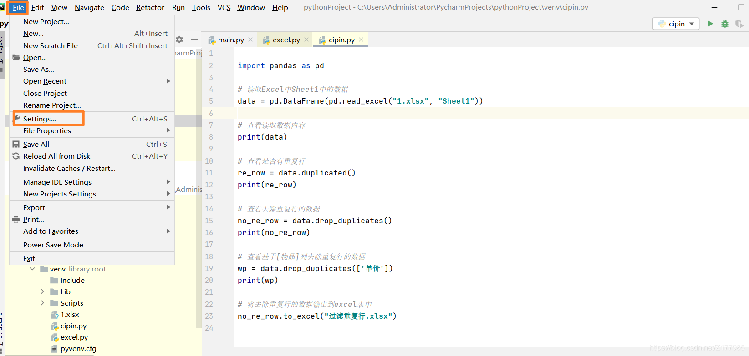
Task: Expand the File Properties submenu
Action: [x=92, y=130]
